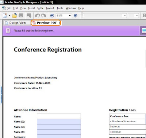Click the Redo arrow icon

(x=44, y=16)
